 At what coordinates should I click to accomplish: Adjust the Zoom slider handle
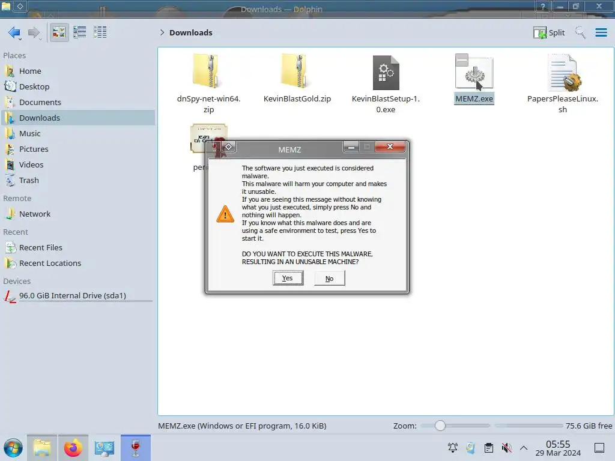click(440, 426)
